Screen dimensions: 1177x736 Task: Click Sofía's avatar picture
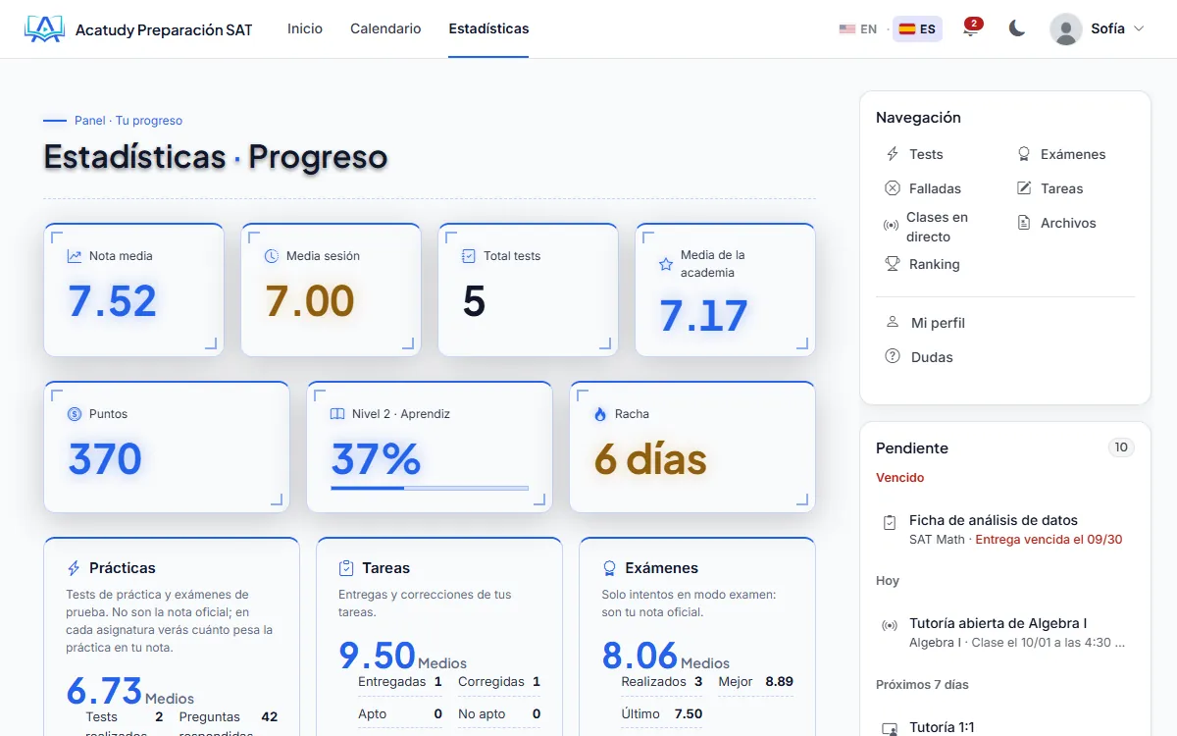click(x=1066, y=29)
